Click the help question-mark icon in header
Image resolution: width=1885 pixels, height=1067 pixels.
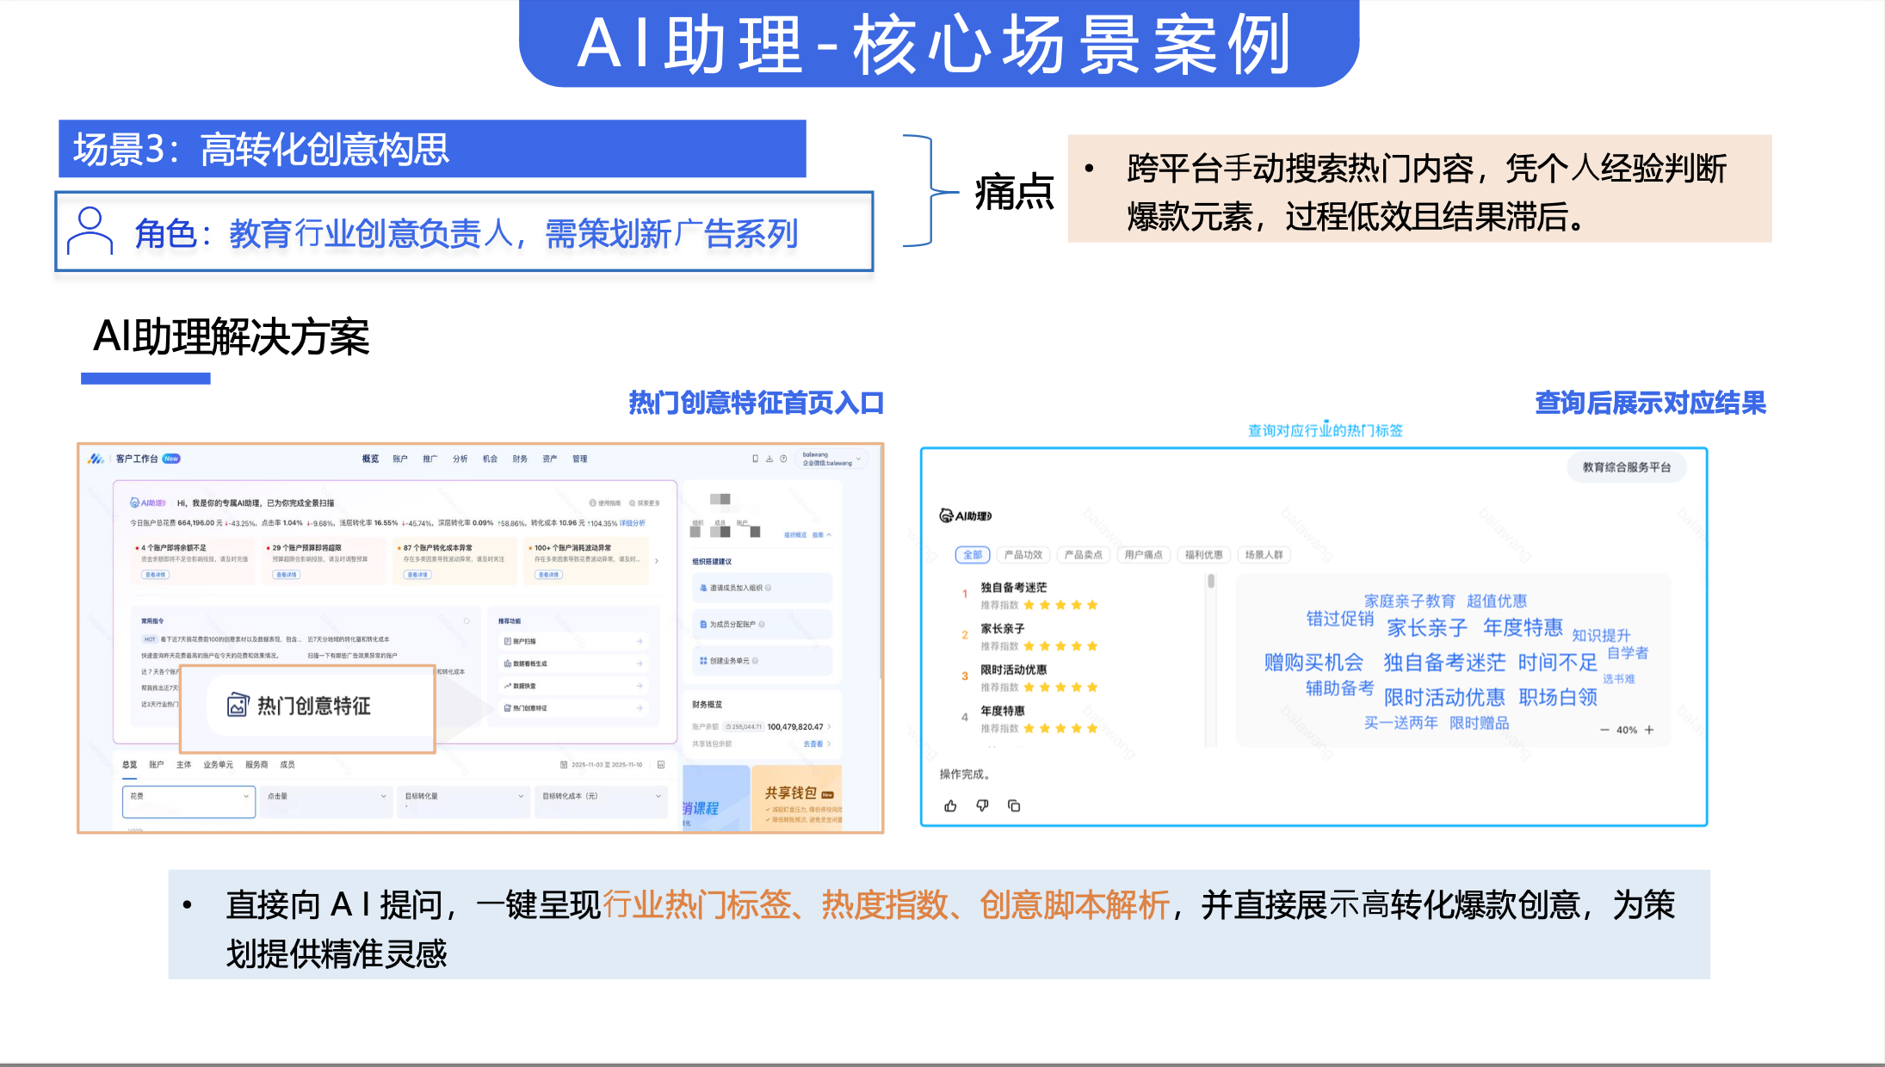click(783, 459)
